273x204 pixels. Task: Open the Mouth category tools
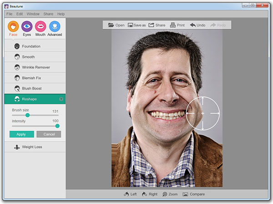(40, 26)
